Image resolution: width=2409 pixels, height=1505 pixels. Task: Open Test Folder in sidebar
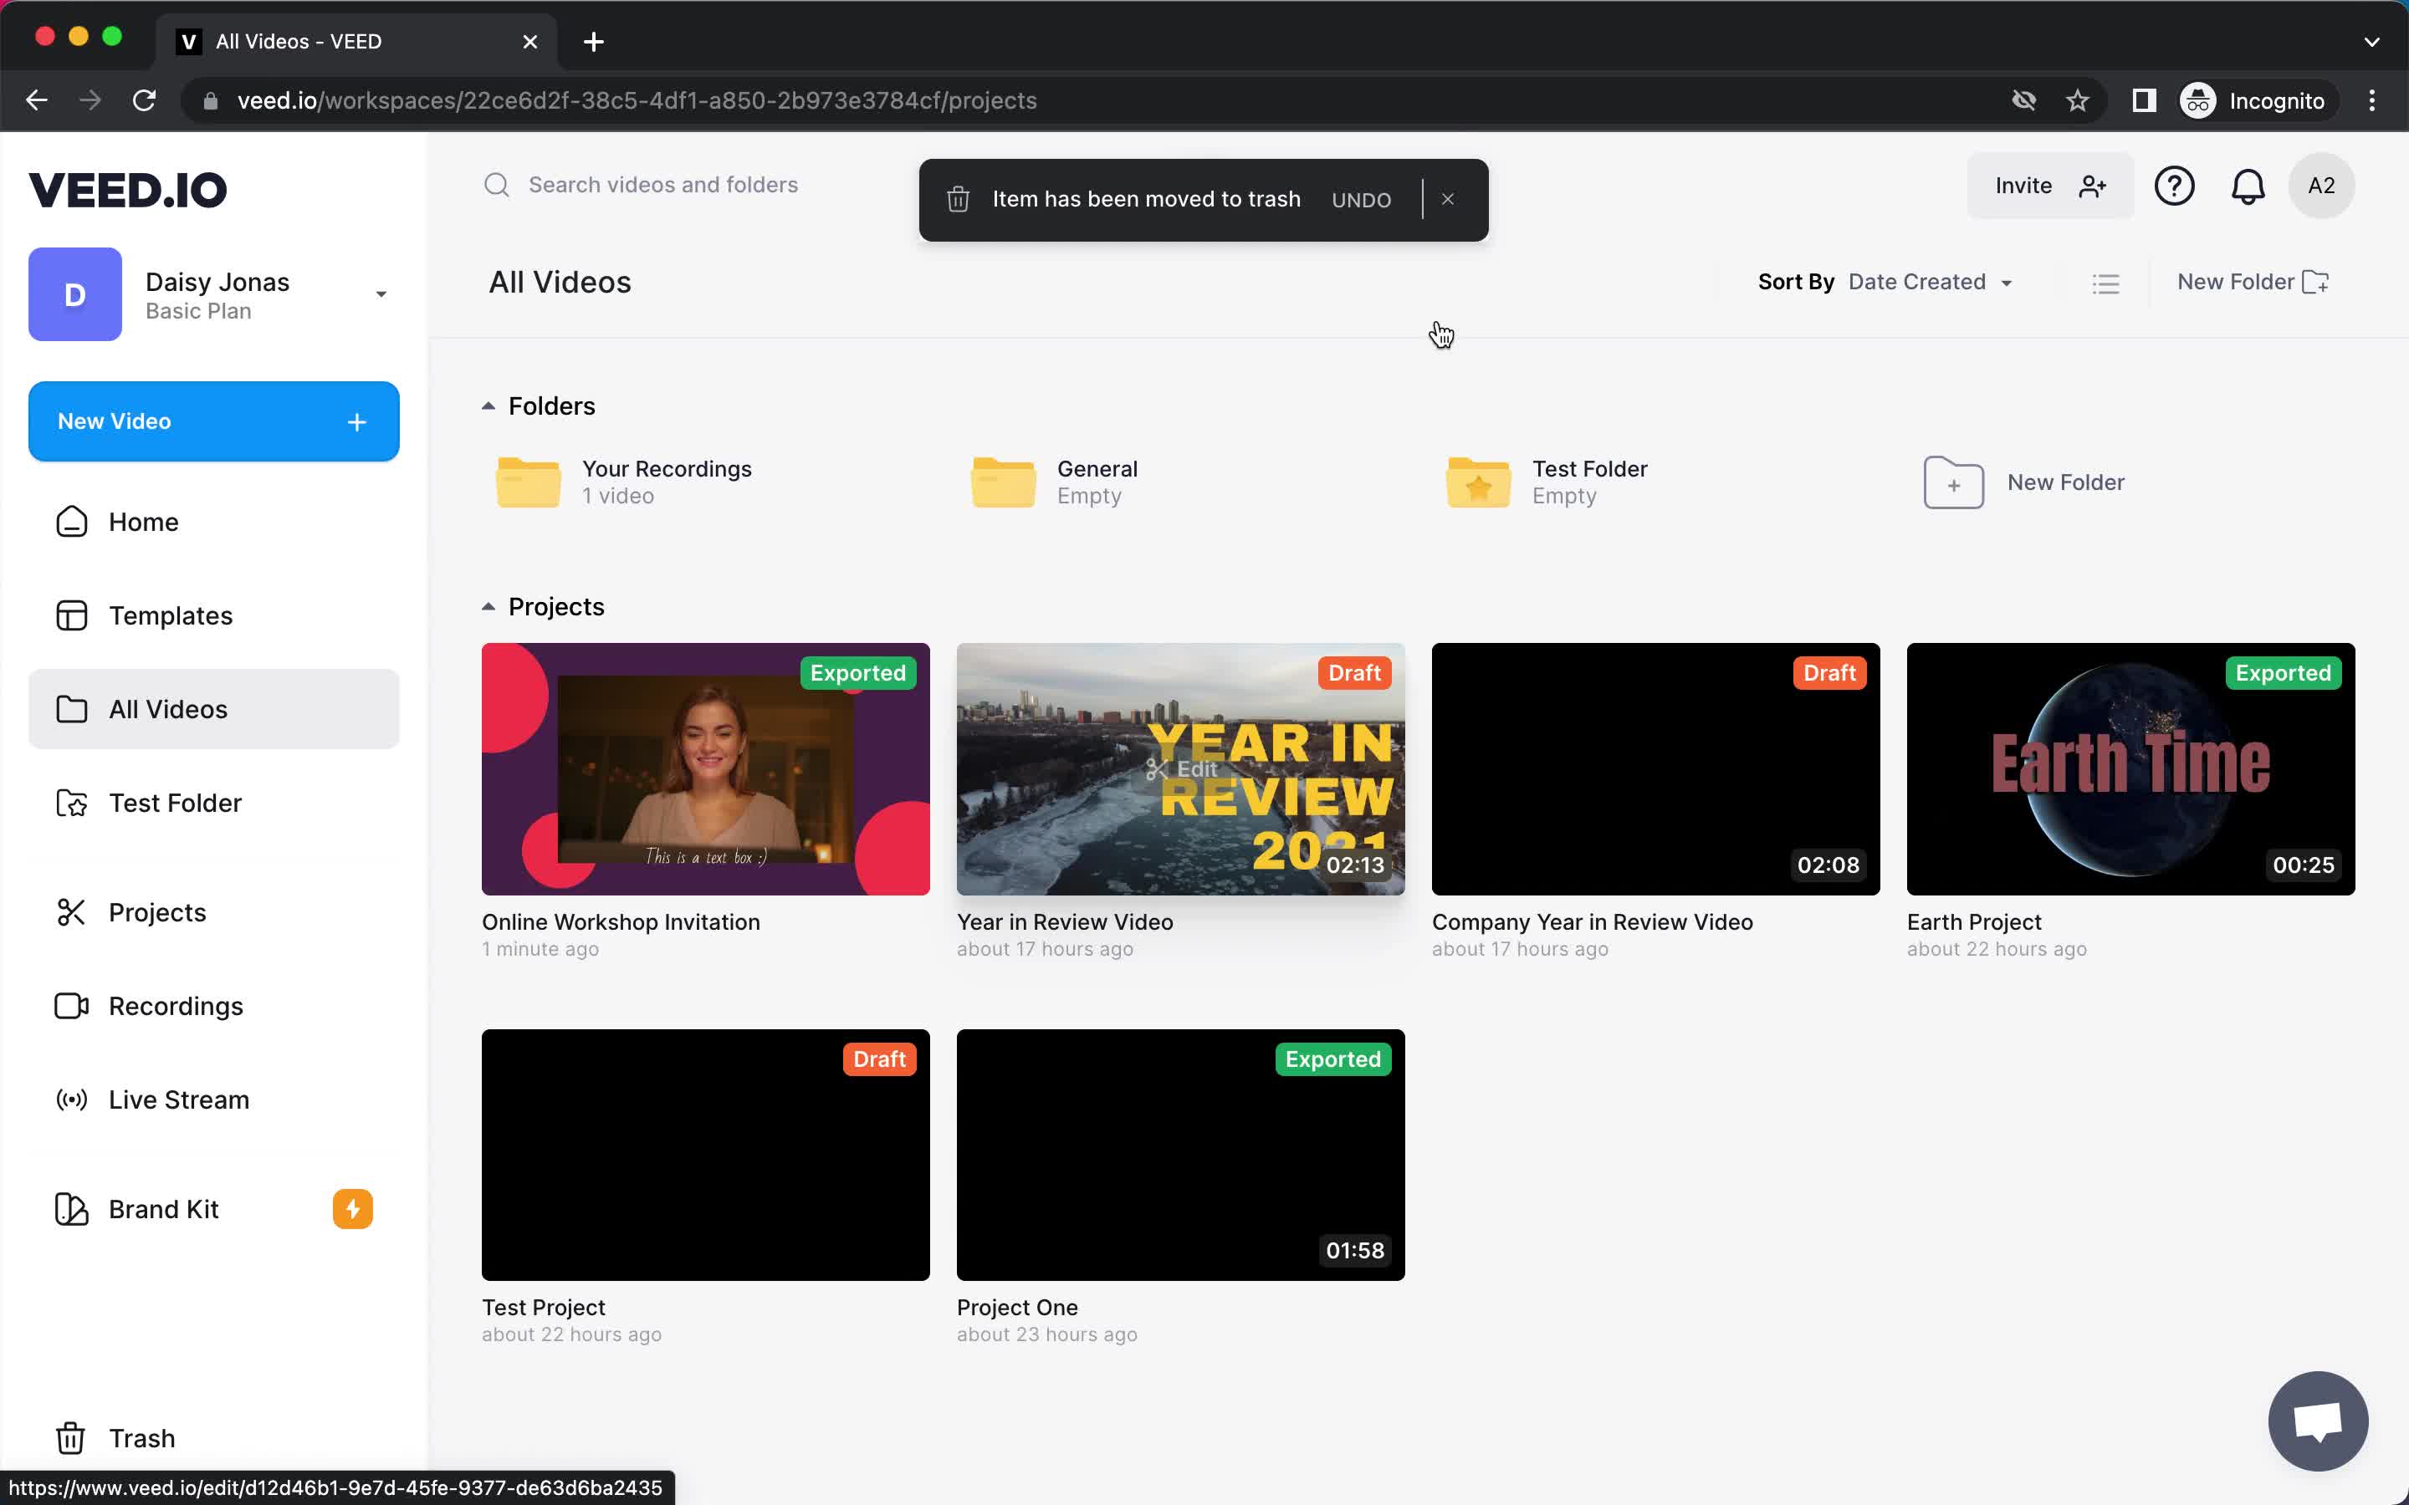214,804
